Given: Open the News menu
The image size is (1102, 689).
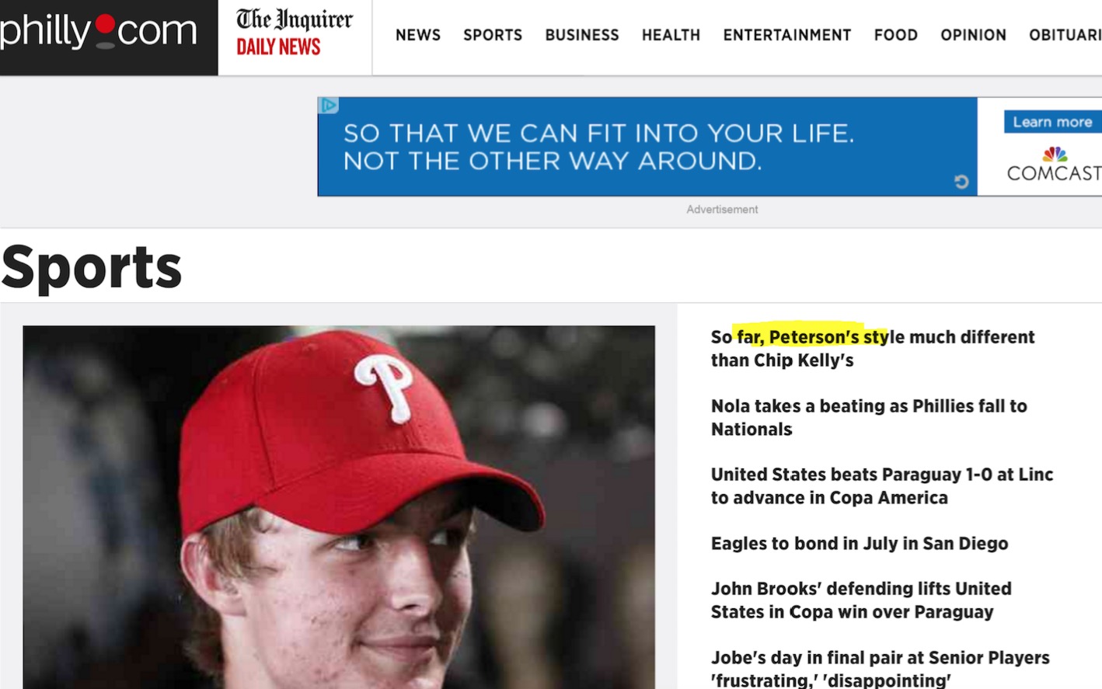Looking at the screenshot, I should (417, 35).
